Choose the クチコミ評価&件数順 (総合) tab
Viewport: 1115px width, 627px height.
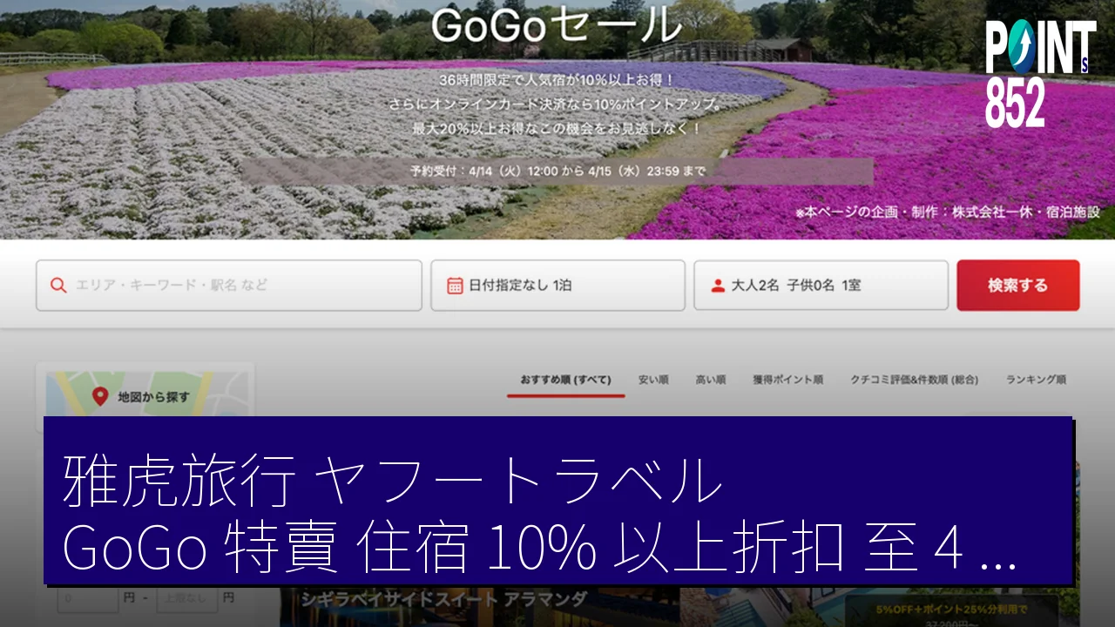[914, 380]
